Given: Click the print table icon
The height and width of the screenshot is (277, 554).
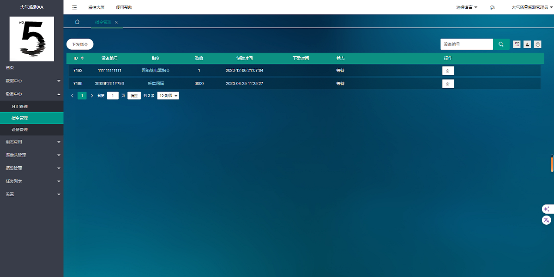Looking at the screenshot, I should click(x=537, y=44).
